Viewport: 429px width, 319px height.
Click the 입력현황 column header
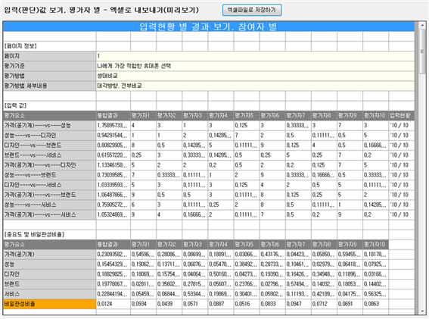(401, 115)
